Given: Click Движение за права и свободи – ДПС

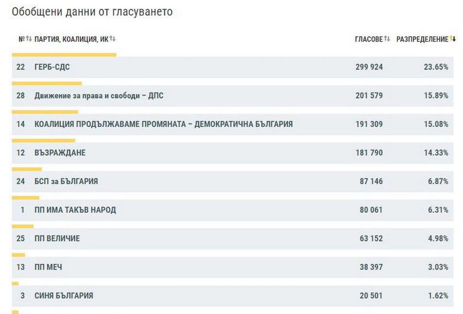Looking at the screenshot, I should pyautogui.click(x=99, y=96).
